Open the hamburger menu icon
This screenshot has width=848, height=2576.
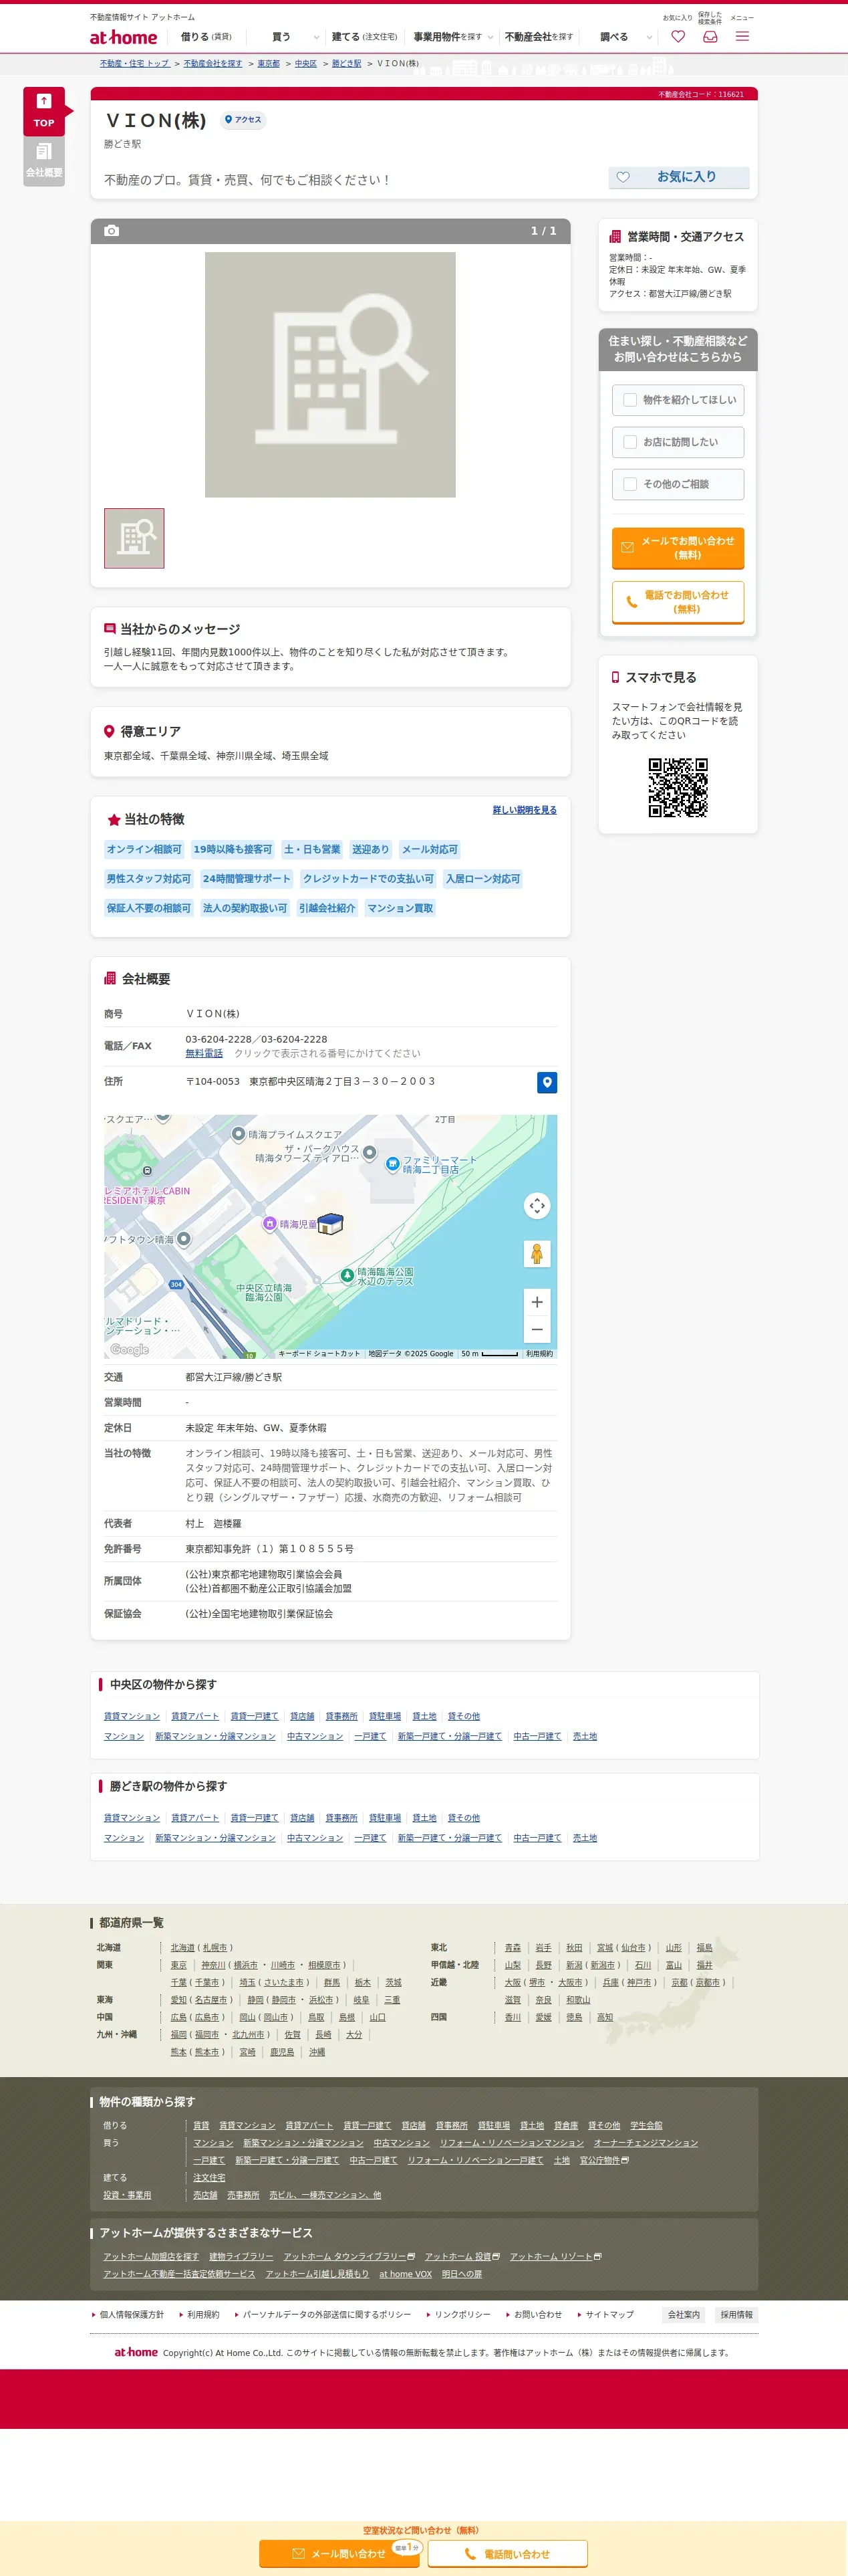tap(742, 36)
